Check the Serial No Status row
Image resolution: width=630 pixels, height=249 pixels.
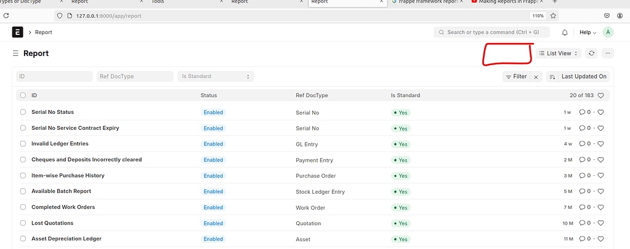click(x=23, y=113)
